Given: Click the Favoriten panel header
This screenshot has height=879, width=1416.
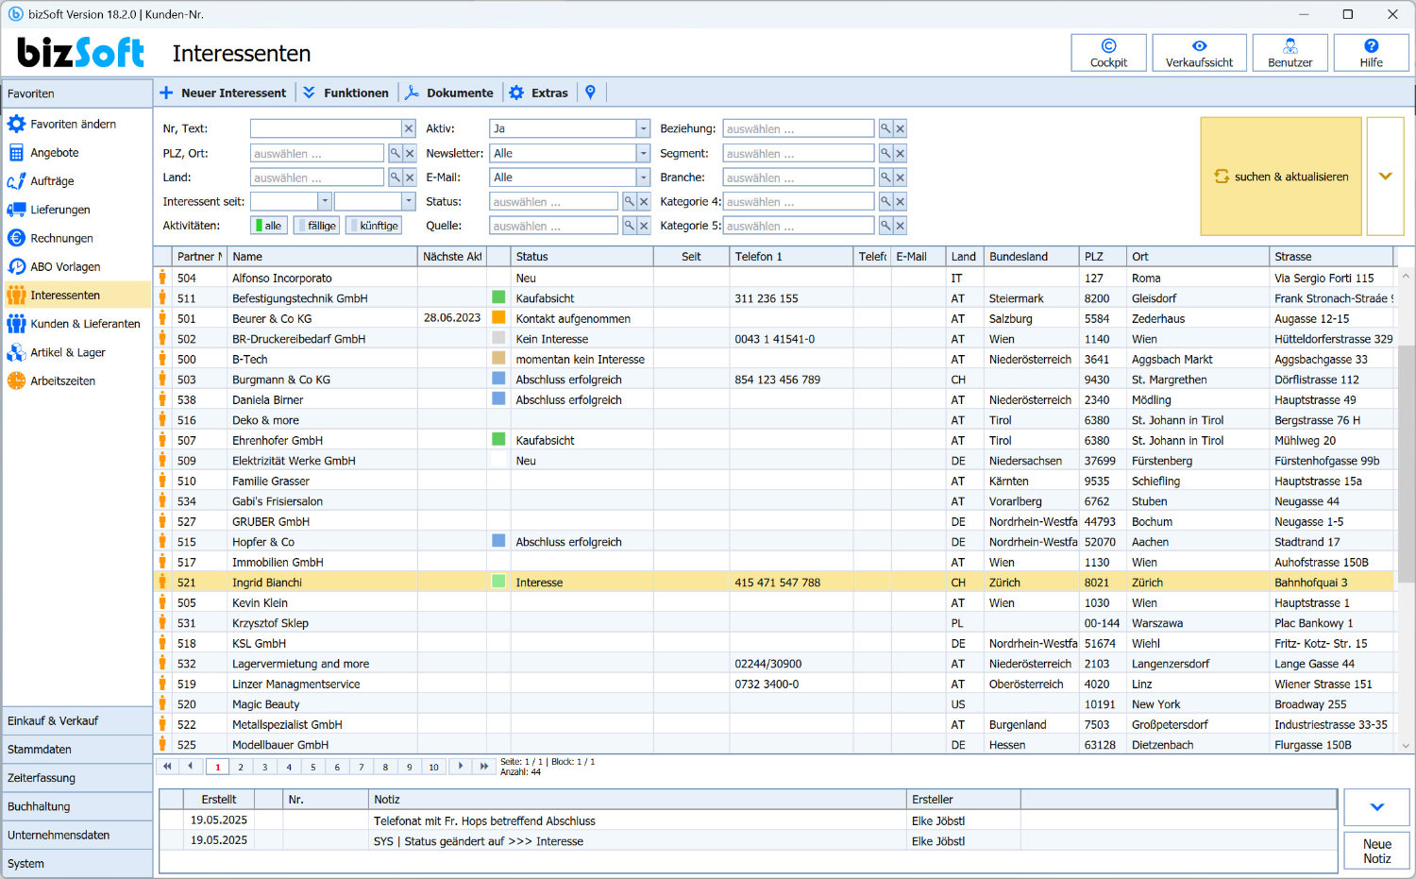Looking at the screenshot, I should [x=77, y=93].
